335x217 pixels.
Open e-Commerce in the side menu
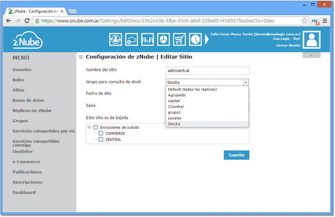(26, 162)
